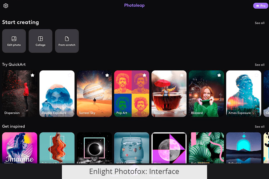Open the Eclipse inspiration thumbnail
This screenshot has height=179, width=269.
[x=94, y=148]
